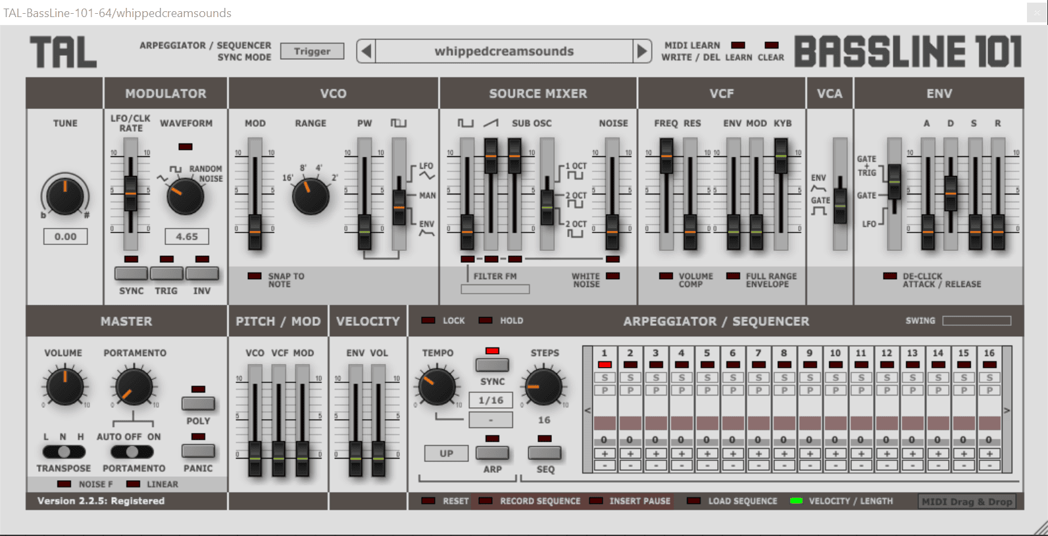Viewport: 1048px width, 536px height.
Task: Click the Tempo knob
Action: (x=437, y=387)
